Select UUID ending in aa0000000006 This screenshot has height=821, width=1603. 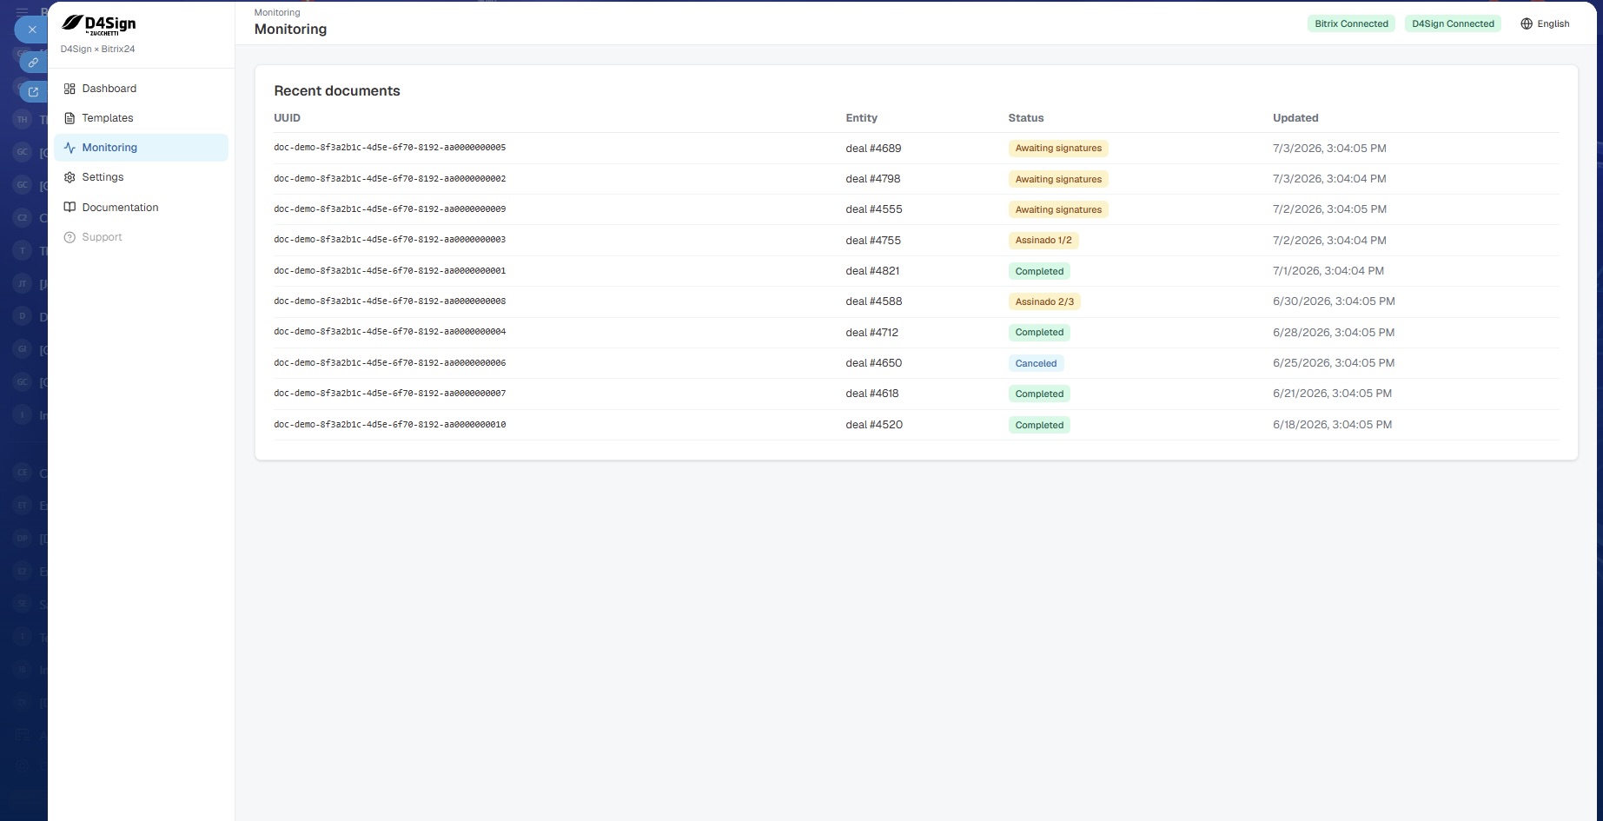(x=389, y=363)
